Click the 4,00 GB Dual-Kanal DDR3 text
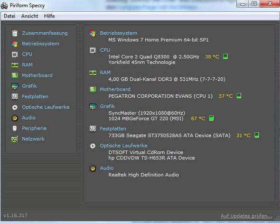Screen dimensions: 280x223 167,79
